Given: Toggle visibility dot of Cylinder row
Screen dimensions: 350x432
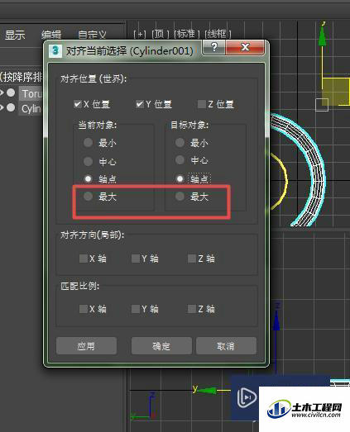Looking at the screenshot, I should tap(11, 107).
